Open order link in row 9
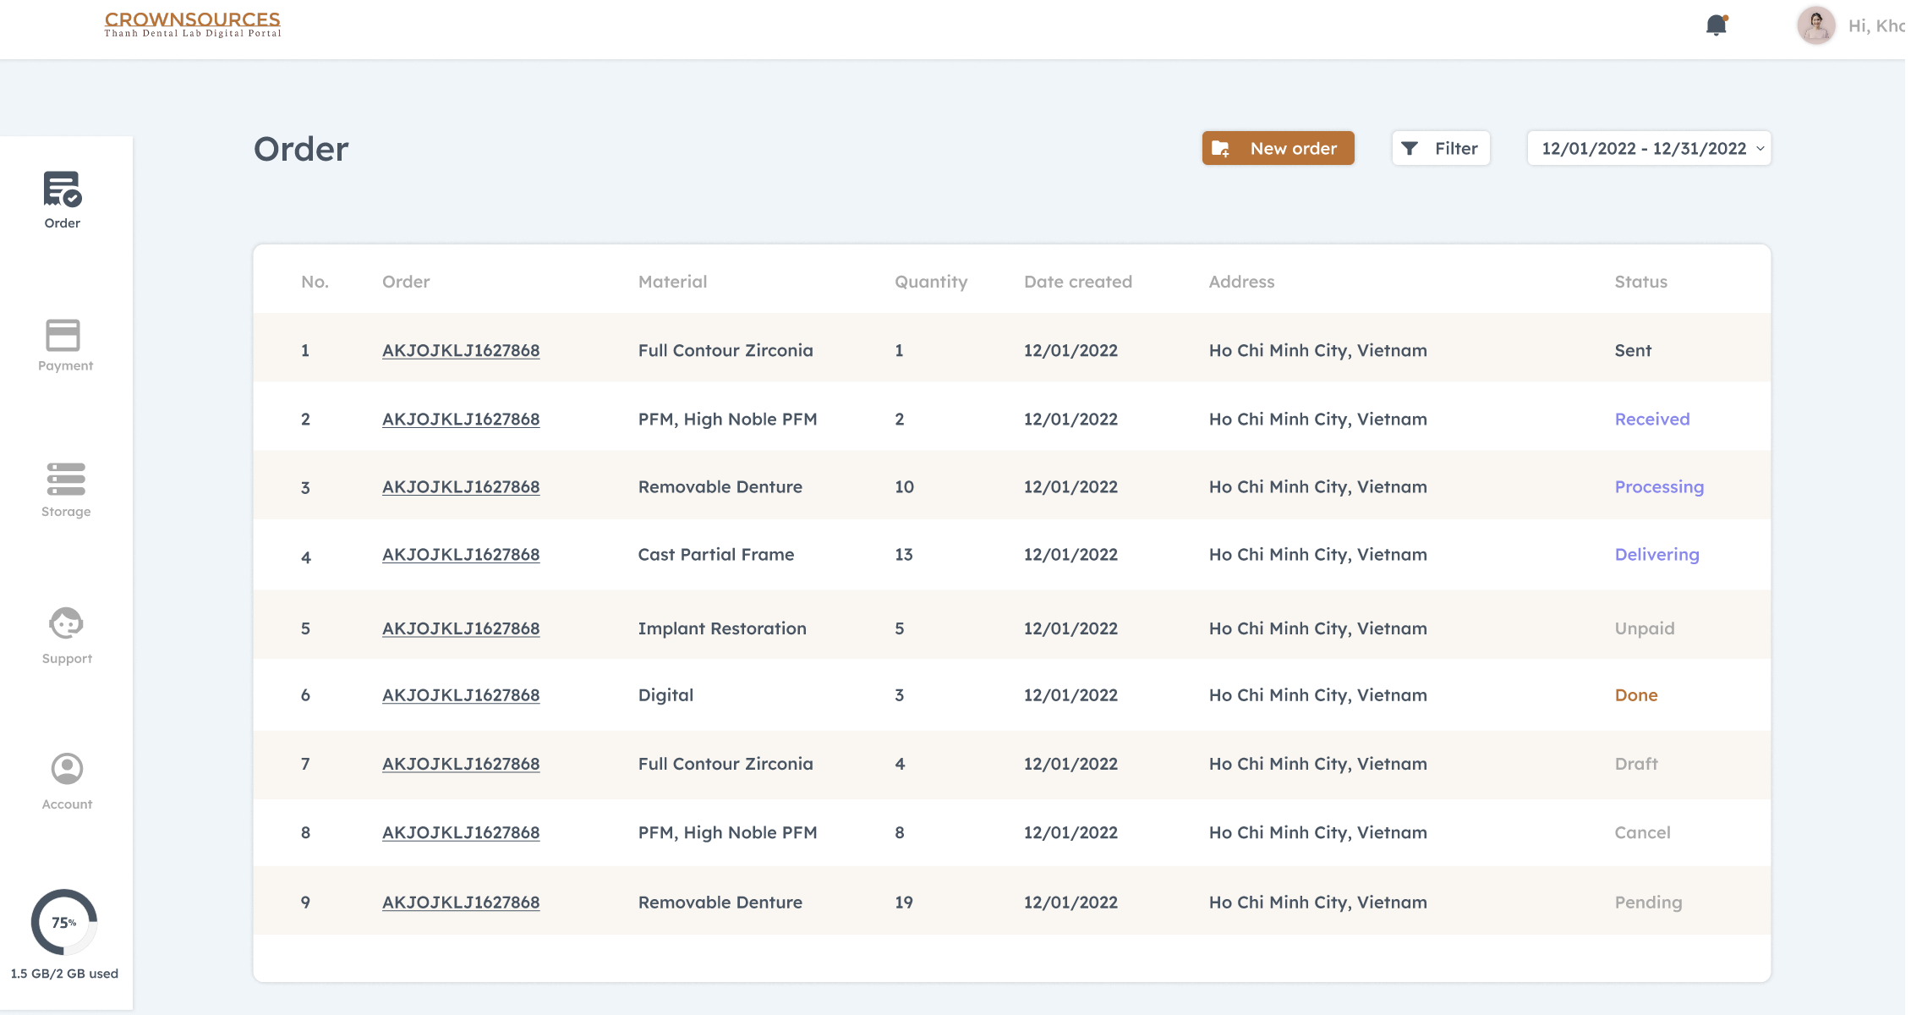 coord(460,903)
